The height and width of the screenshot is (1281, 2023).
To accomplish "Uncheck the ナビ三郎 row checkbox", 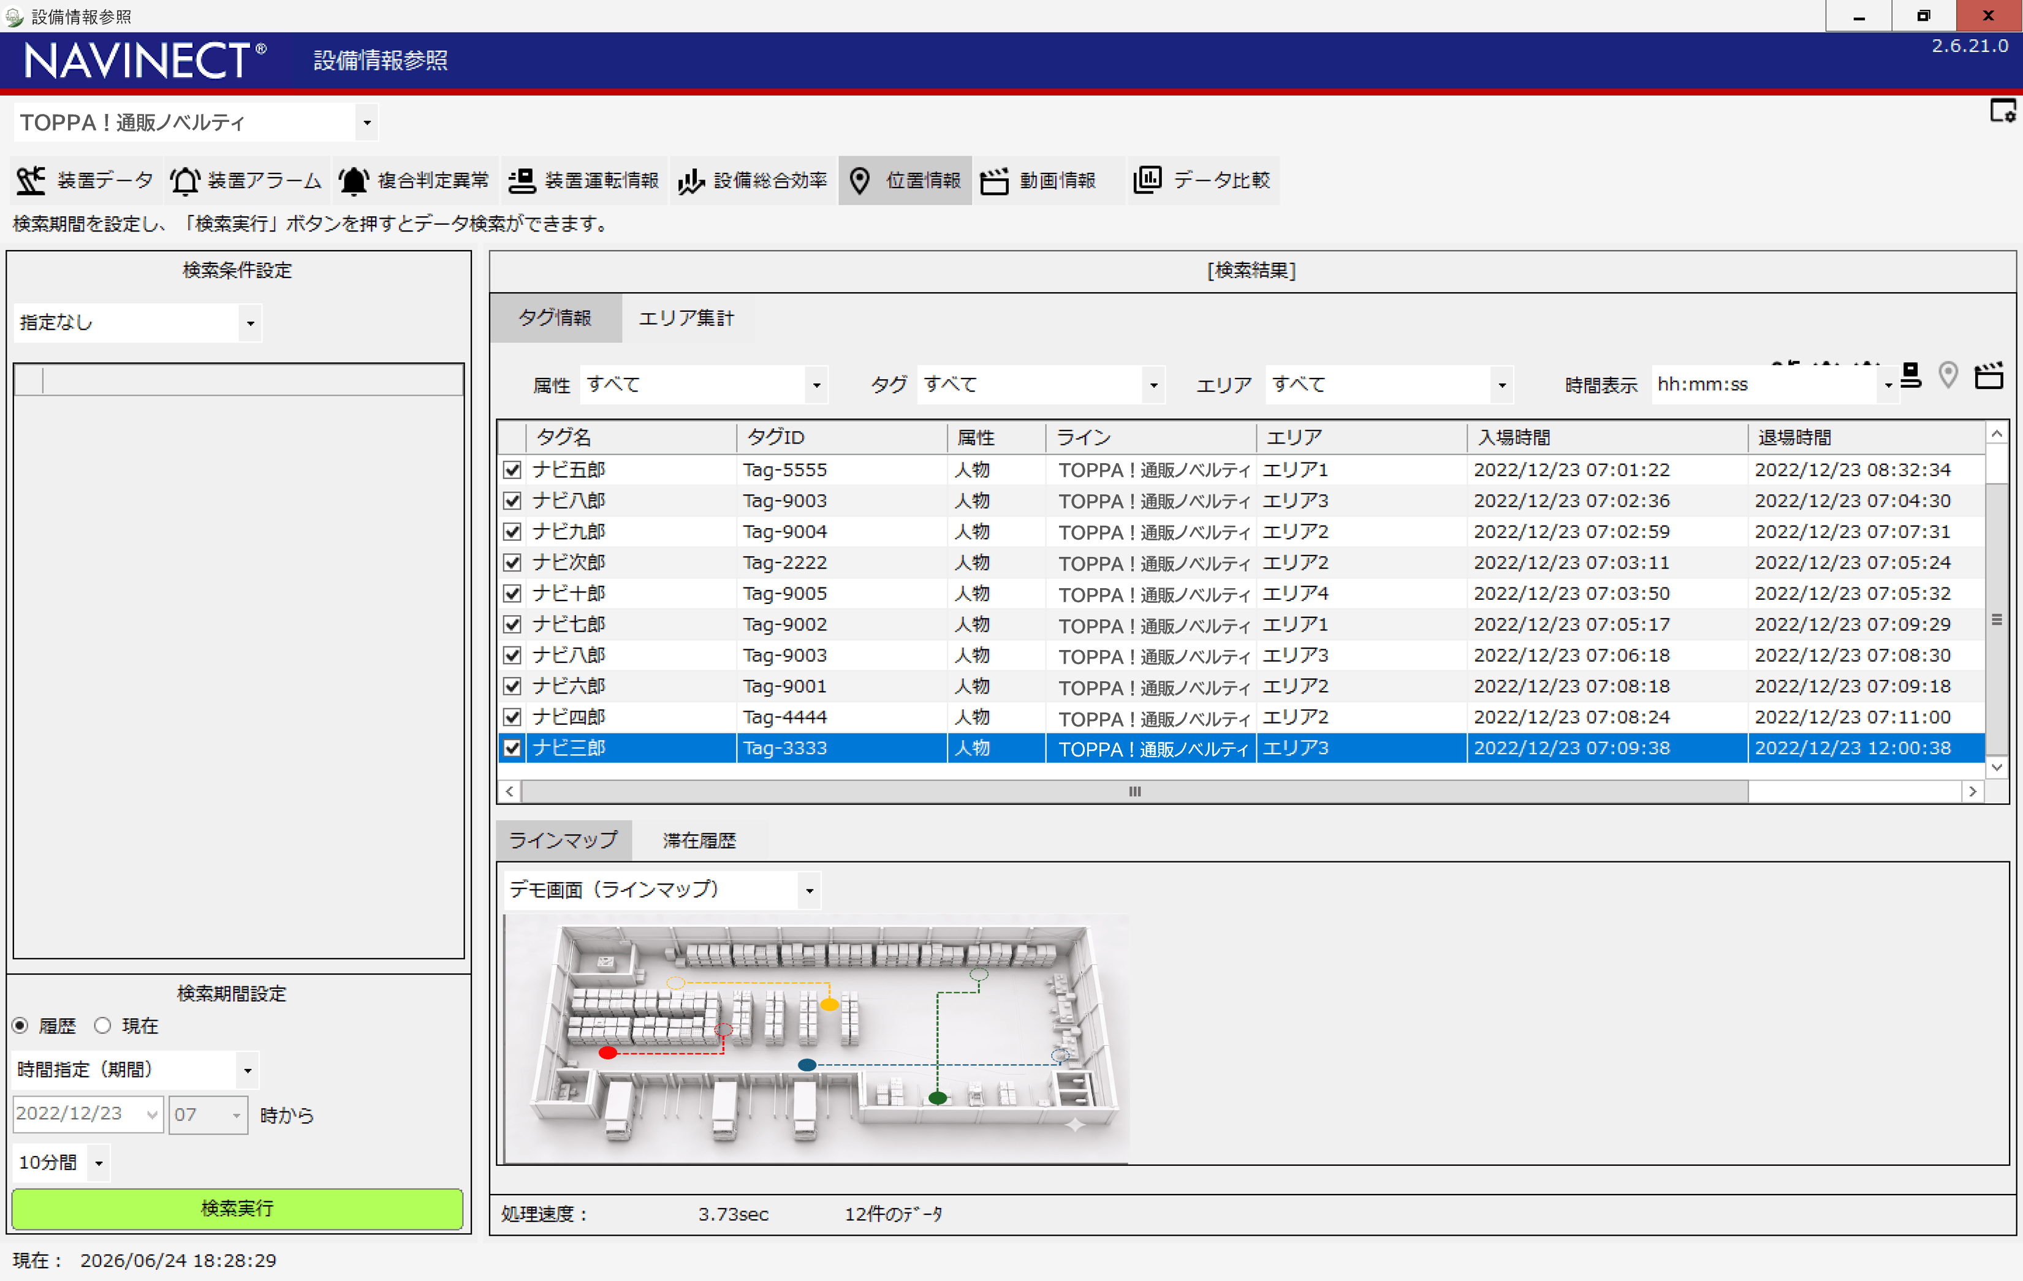I will click(x=512, y=747).
